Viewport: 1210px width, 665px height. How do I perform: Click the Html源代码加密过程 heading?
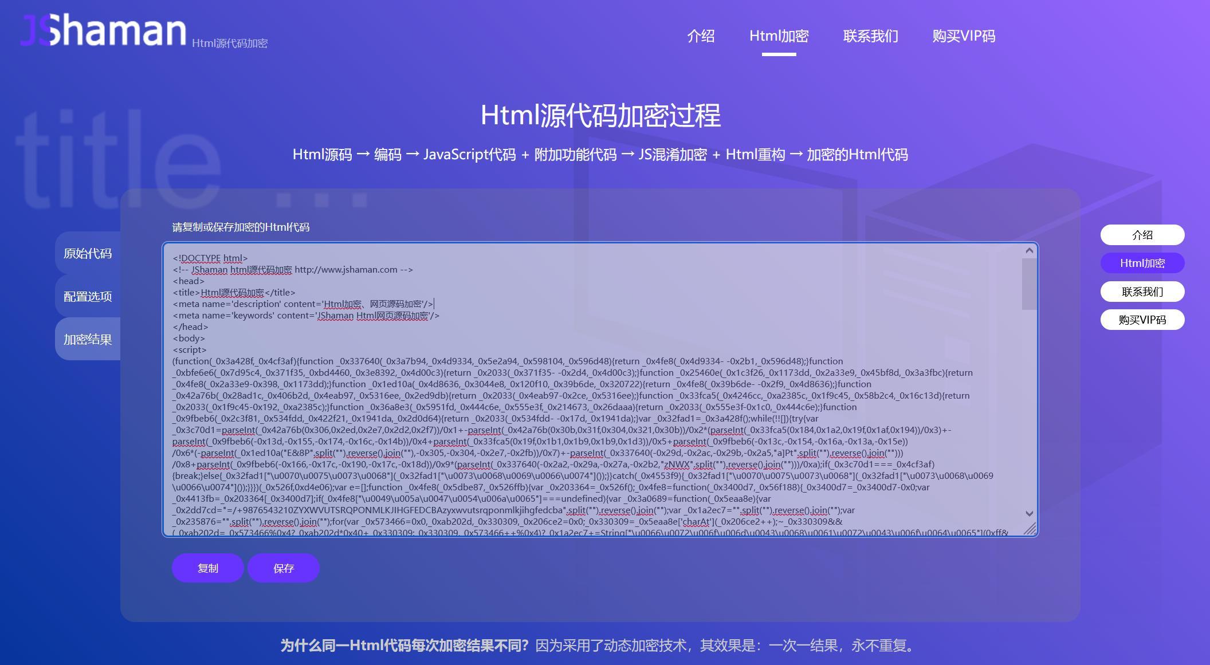click(x=600, y=115)
